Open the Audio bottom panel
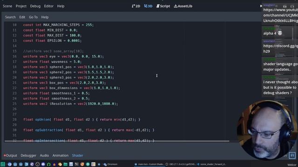The height and width of the screenshot is (167, 298). coord(44,155)
